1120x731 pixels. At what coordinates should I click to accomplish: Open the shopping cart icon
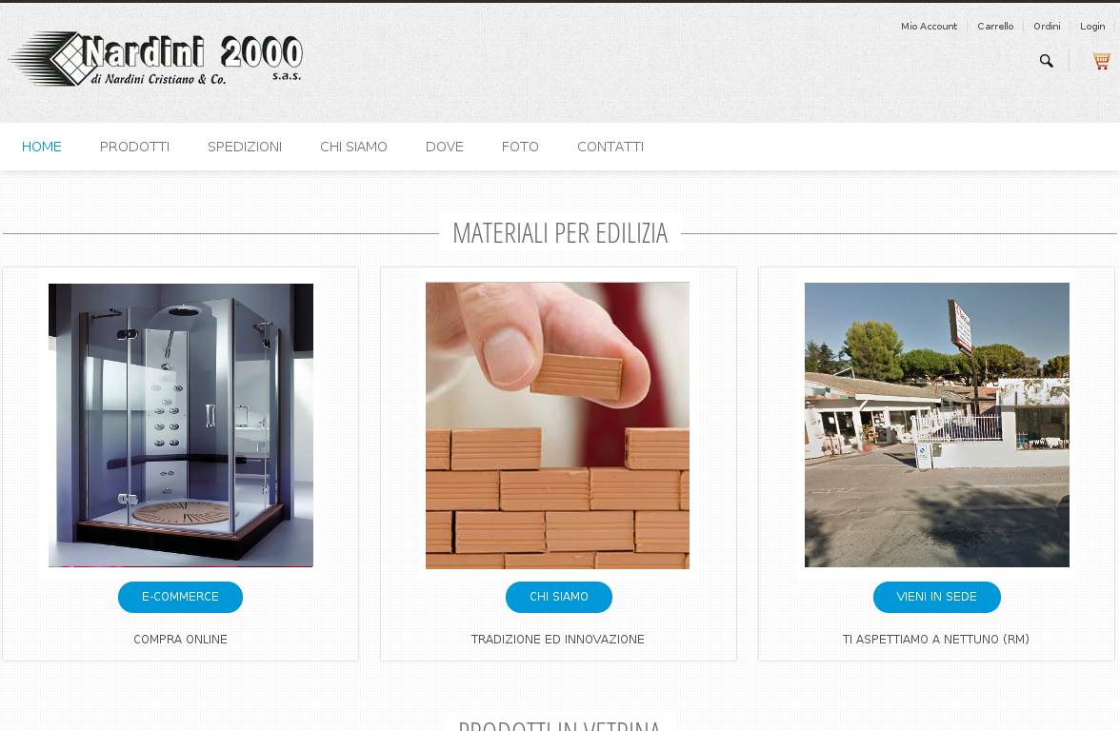[x=1101, y=61]
